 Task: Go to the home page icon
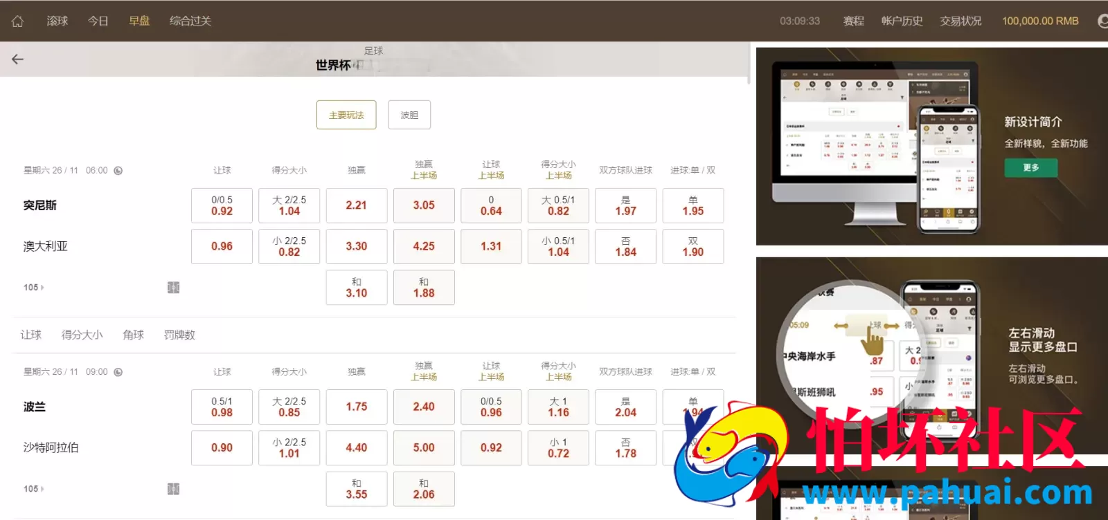coord(18,21)
